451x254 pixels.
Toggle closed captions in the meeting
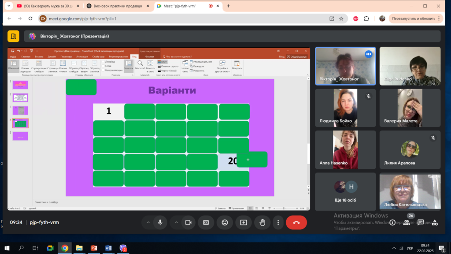pos(206,223)
